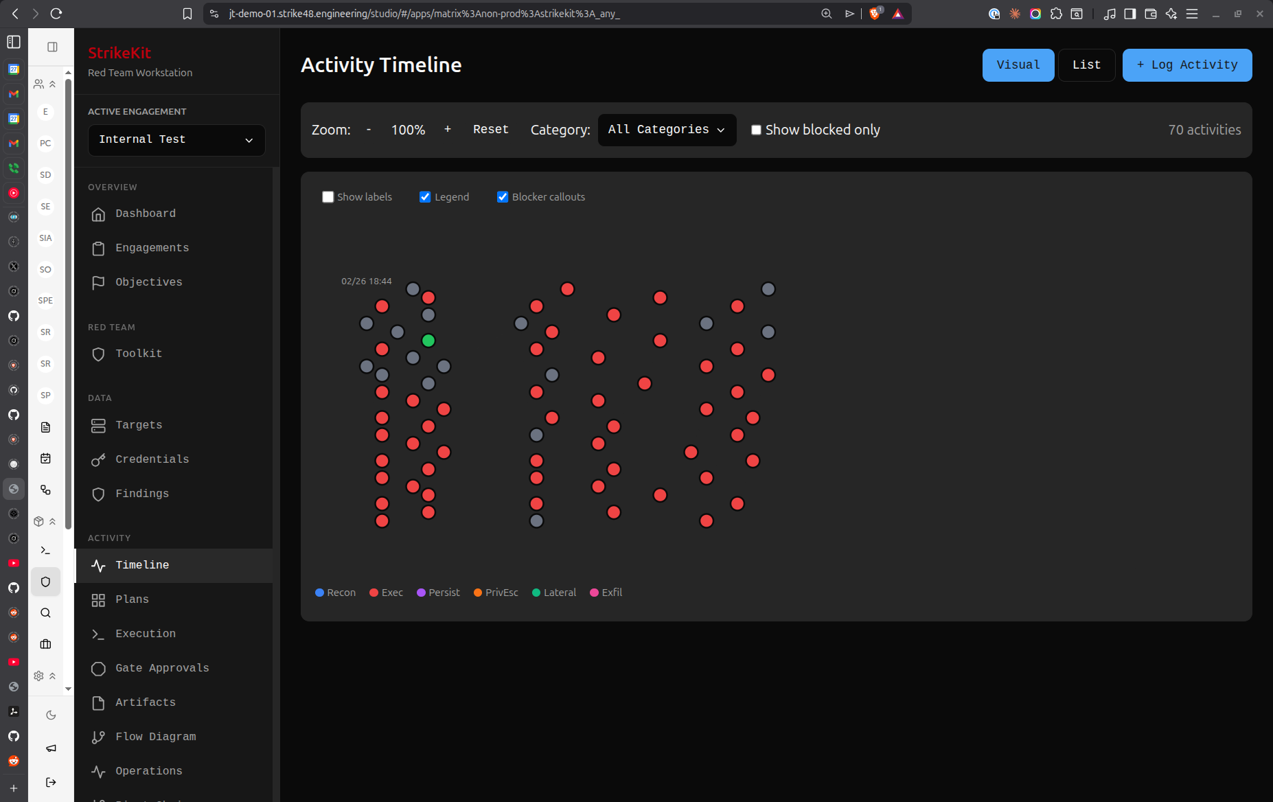Reload the browser page

[56, 14]
